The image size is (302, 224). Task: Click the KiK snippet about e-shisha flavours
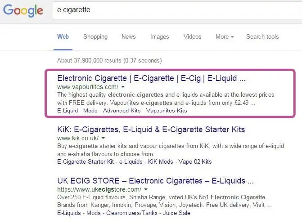171,150
